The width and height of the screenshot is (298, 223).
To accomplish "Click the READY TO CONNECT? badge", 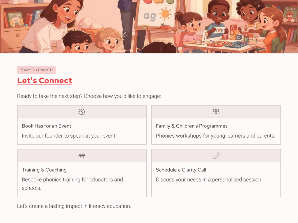I will tap(36, 70).
